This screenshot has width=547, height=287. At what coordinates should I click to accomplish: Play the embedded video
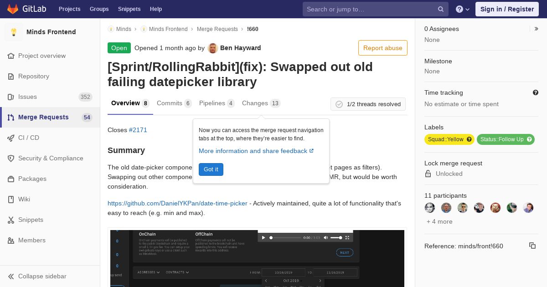pos(263,237)
